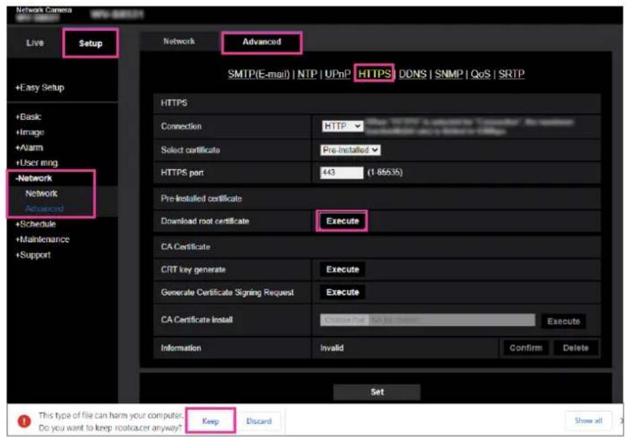The image size is (627, 437).
Task: Click the HTTPS port input field
Action: (342, 173)
